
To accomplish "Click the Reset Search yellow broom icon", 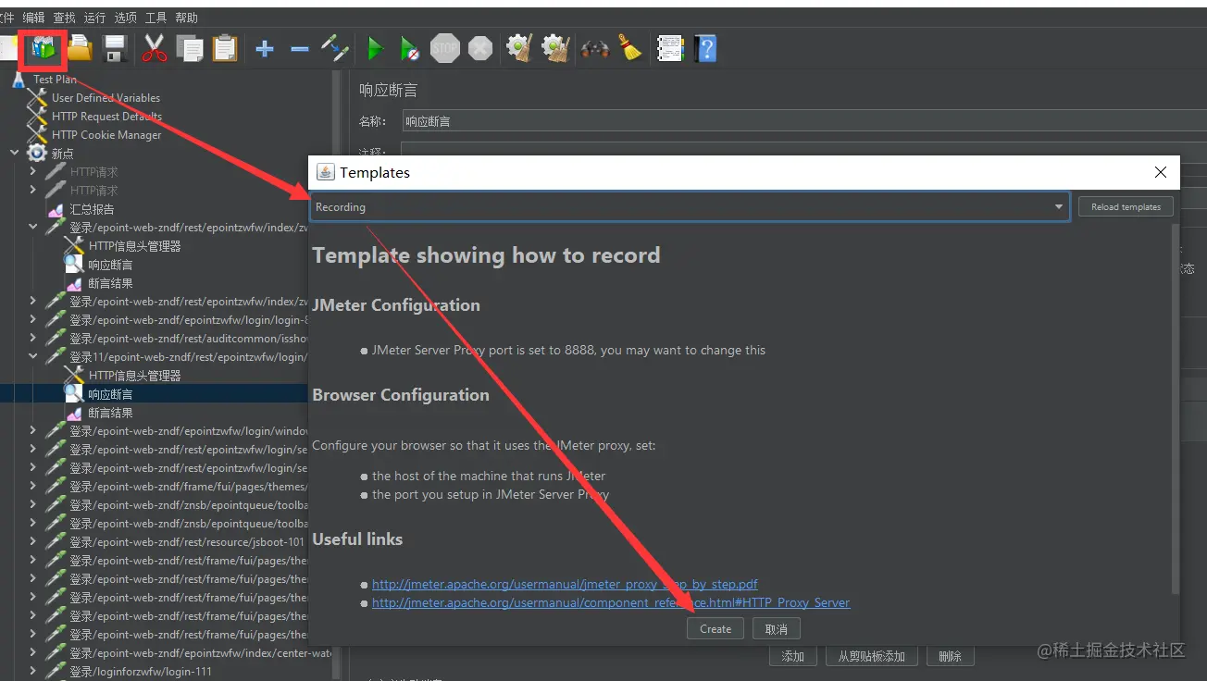I will 631,49.
